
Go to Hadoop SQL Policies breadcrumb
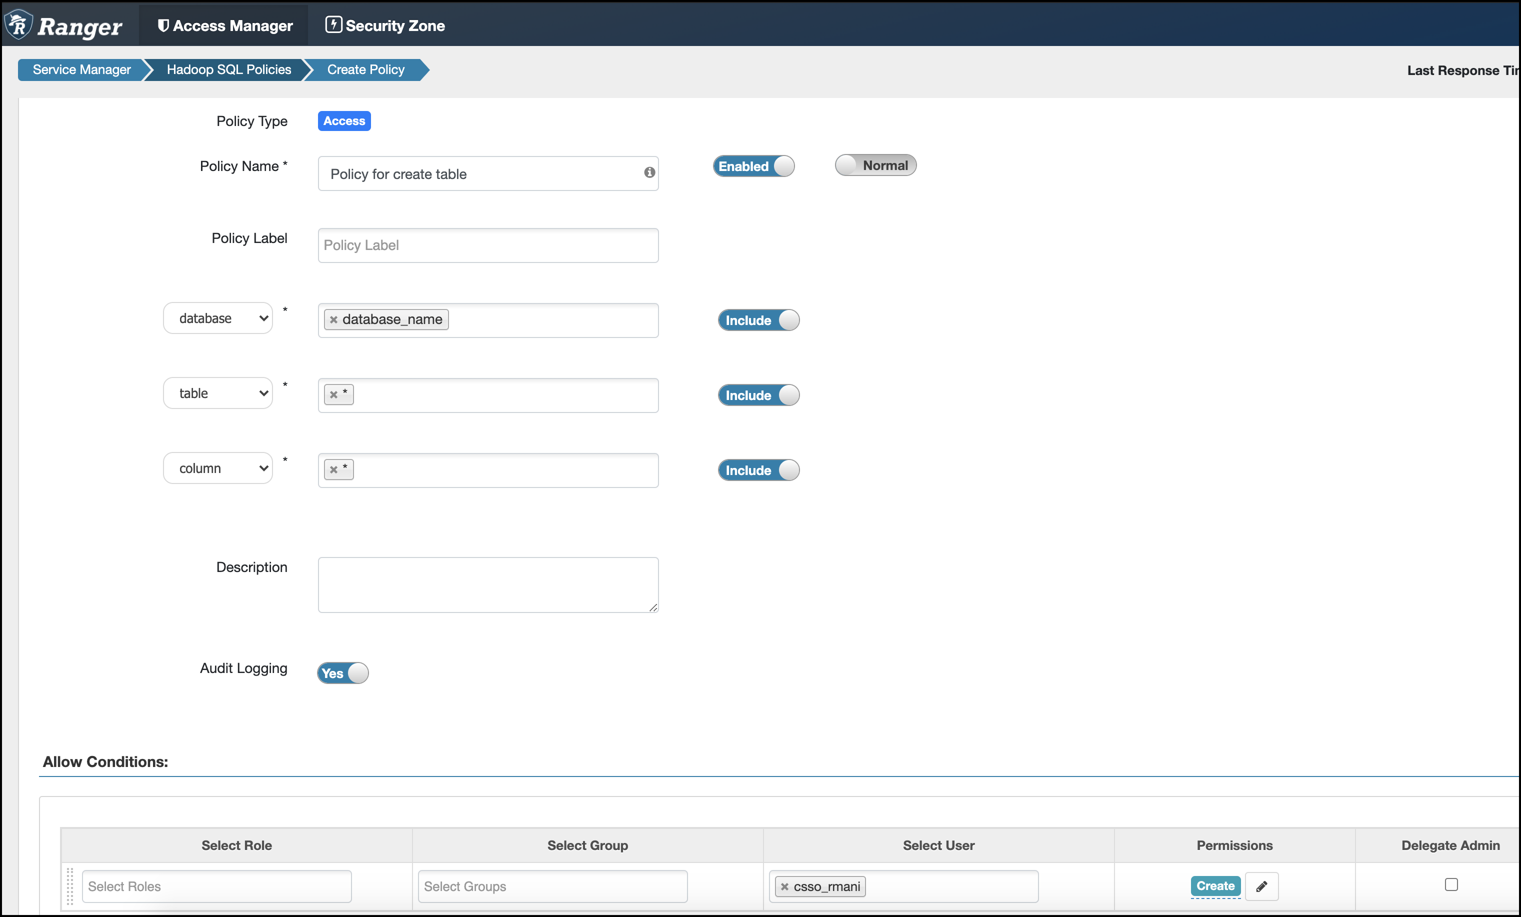tap(228, 69)
